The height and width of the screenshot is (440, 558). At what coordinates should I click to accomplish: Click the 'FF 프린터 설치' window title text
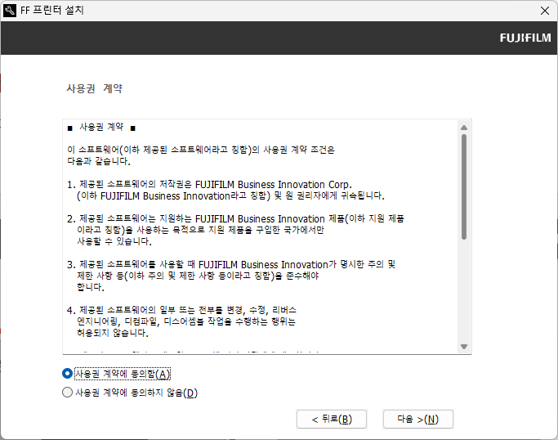point(52,11)
